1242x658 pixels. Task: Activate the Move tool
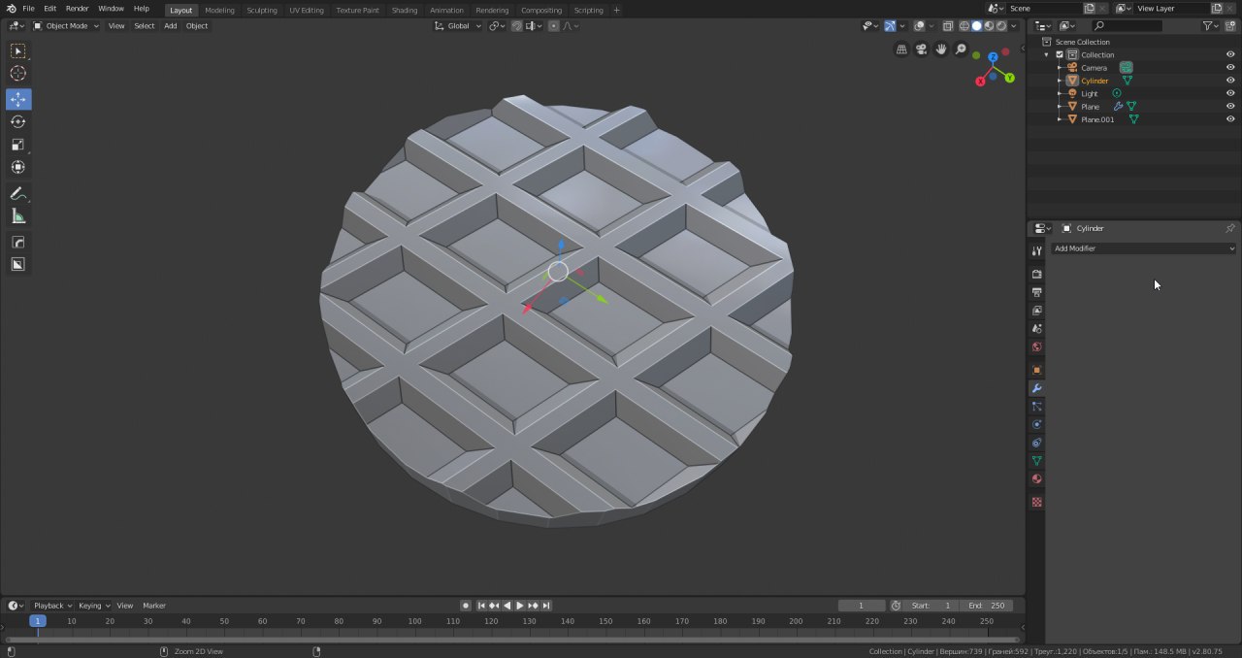(17, 99)
